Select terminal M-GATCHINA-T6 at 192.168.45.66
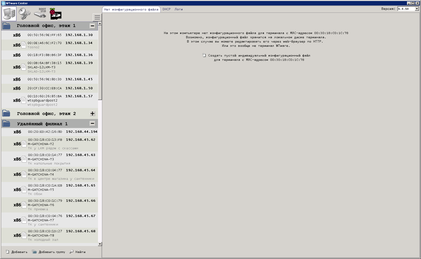This screenshot has height=259, width=421. [x=50, y=204]
